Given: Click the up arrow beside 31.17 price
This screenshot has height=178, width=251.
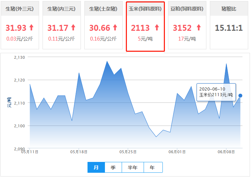Looking at the screenshot, I should (73, 27).
